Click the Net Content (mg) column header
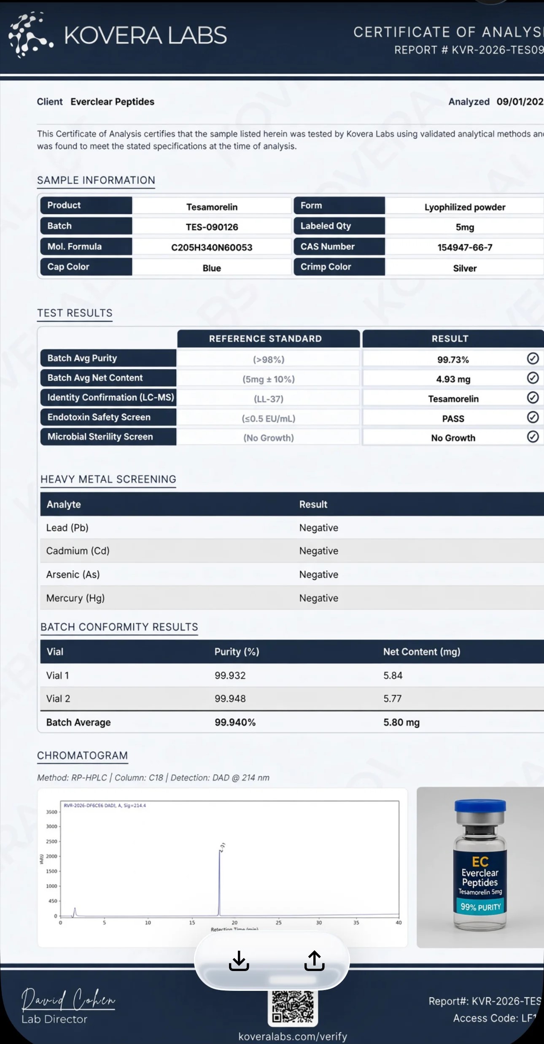This screenshot has width=544, height=1044. [x=422, y=652]
